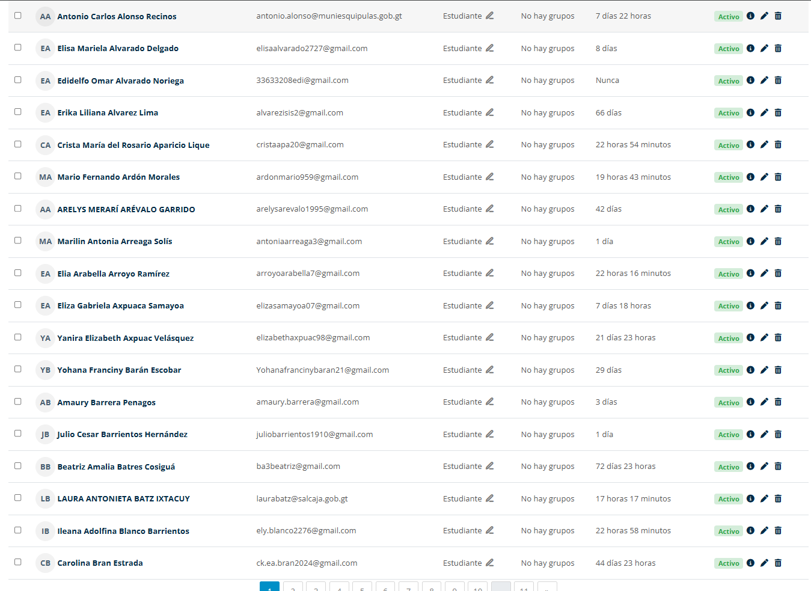Click trash icon for Carolina Bran Estrada

point(778,563)
